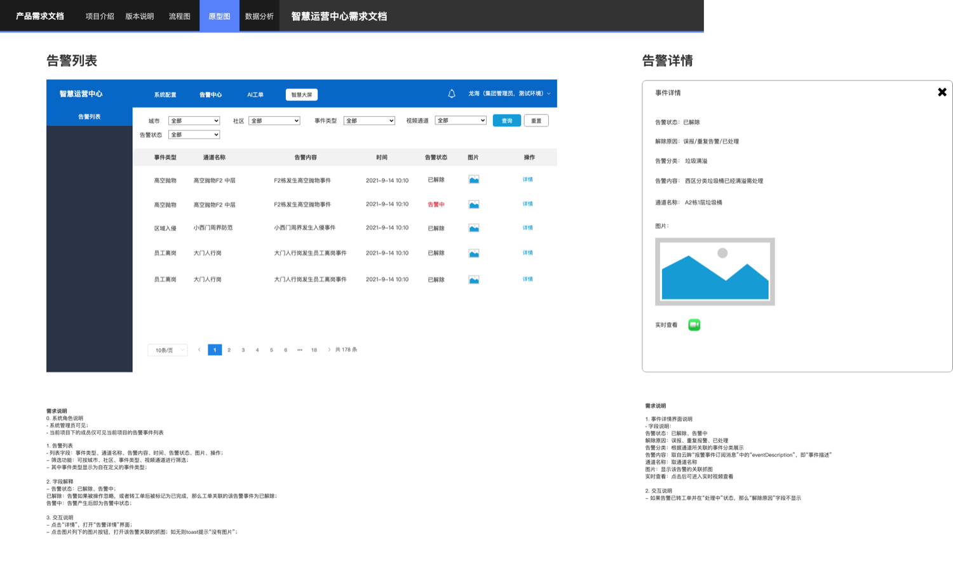
Task: Open image icon for 区域入侵 row
Action: click(474, 228)
